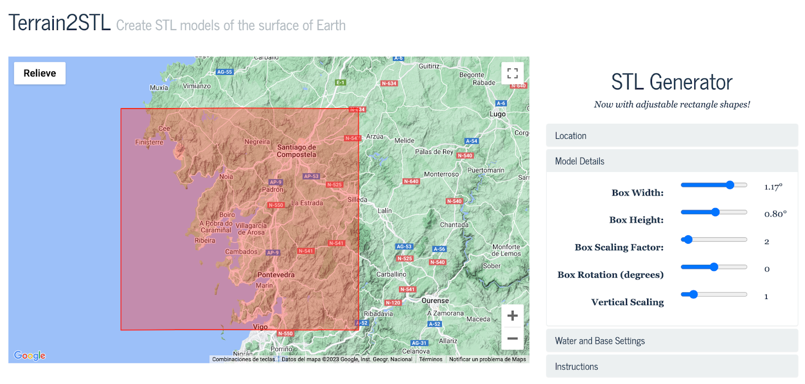Click the Maceda town label
Image resolution: width=805 pixels, height=384 pixels.
(478, 319)
